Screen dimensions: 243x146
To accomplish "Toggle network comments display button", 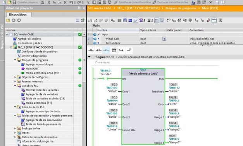I will [157, 20].
